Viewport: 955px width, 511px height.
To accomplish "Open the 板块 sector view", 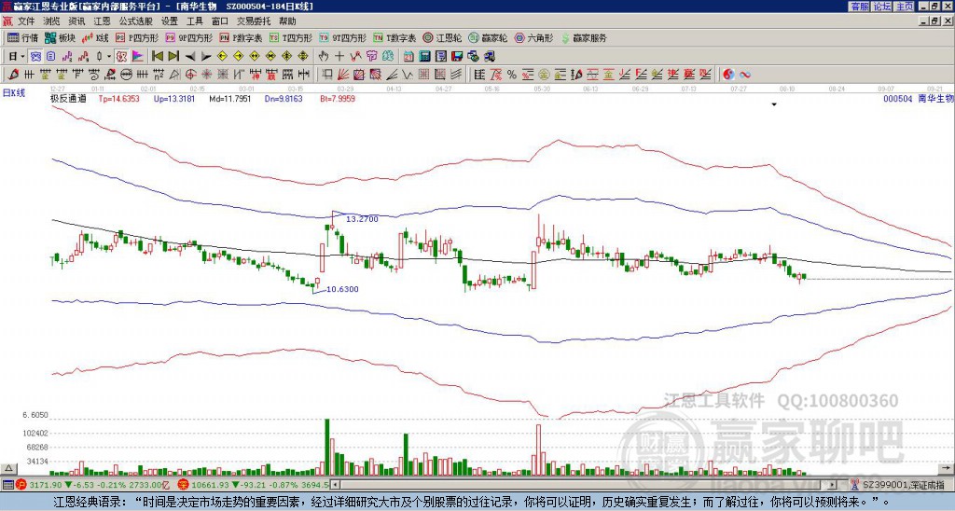I will pyautogui.click(x=60, y=37).
